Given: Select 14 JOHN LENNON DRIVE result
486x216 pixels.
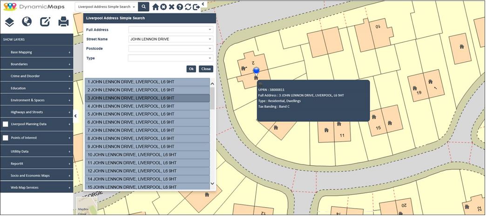Looking at the screenshot, I should [x=147, y=179].
